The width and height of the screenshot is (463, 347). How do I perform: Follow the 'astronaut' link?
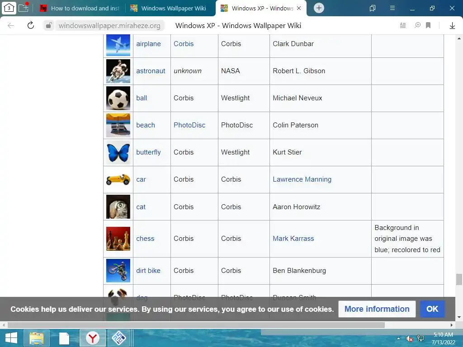pyautogui.click(x=151, y=71)
